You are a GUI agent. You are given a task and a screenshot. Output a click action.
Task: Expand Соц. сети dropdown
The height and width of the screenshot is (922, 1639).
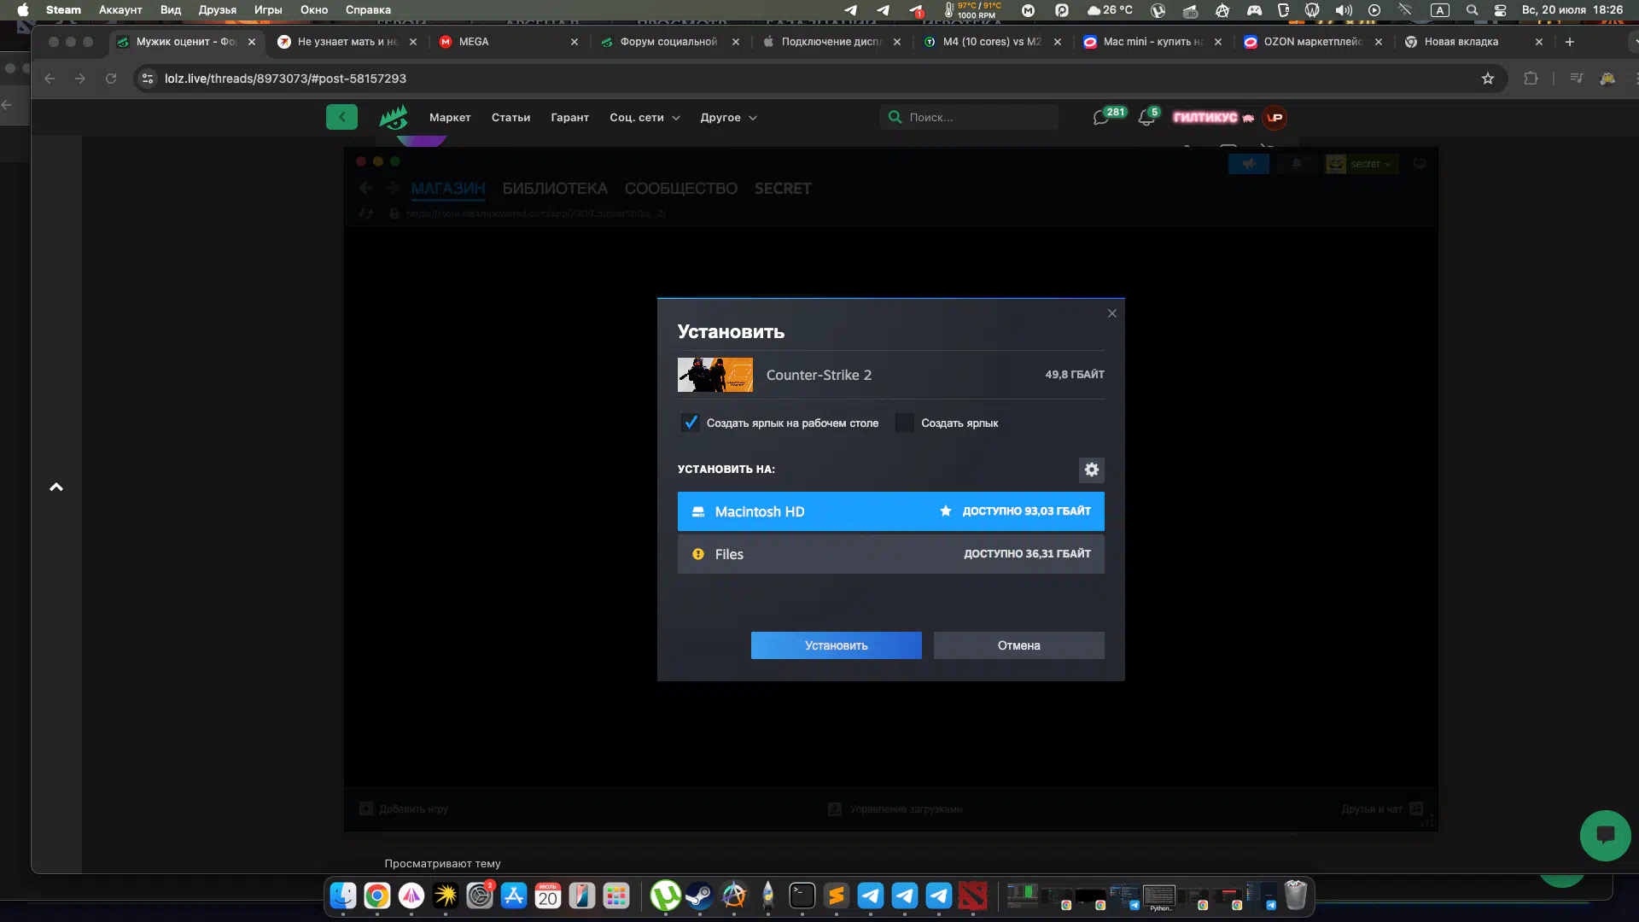pyautogui.click(x=645, y=118)
